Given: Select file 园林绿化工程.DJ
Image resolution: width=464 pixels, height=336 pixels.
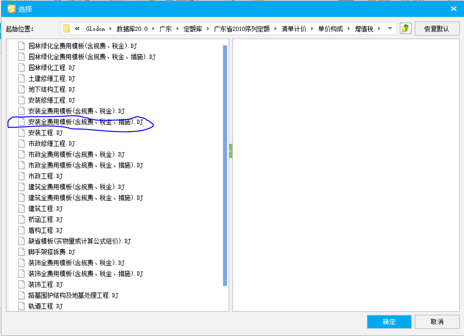Looking at the screenshot, I should (x=52, y=68).
